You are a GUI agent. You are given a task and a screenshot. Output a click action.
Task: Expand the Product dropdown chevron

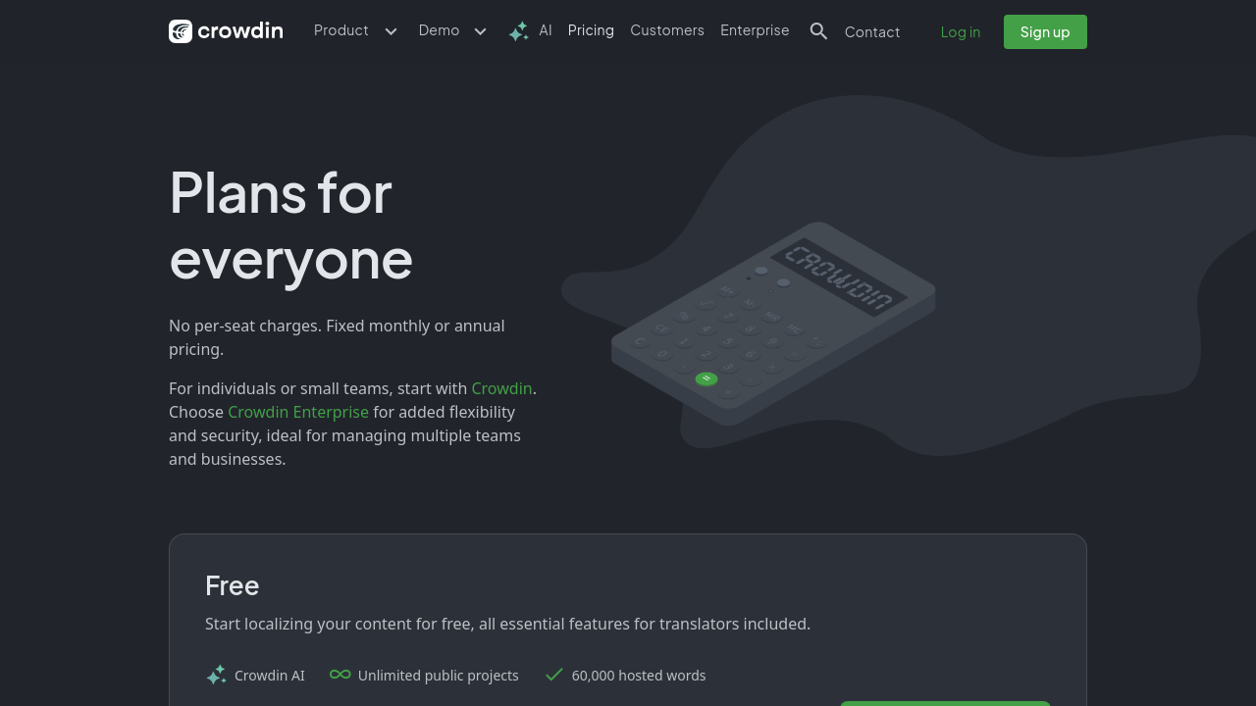391,31
